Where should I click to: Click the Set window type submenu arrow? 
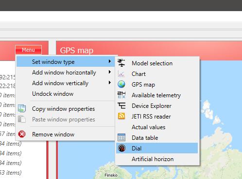(x=110, y=61)
